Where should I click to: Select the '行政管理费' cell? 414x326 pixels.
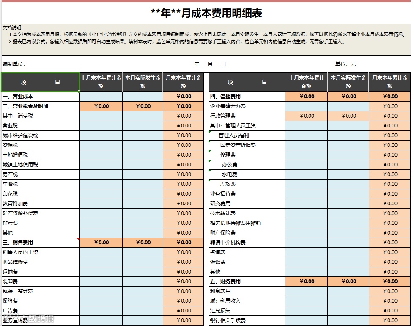247,116
